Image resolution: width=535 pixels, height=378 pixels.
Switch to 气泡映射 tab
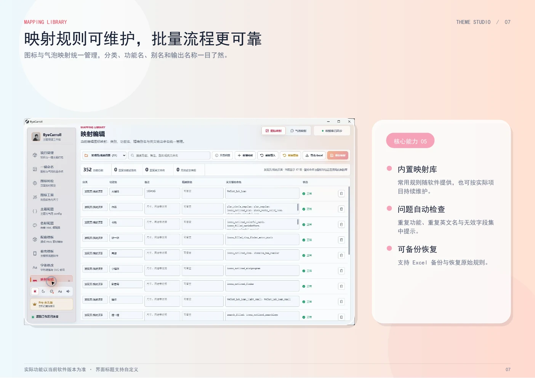click(x=298, y=131)
